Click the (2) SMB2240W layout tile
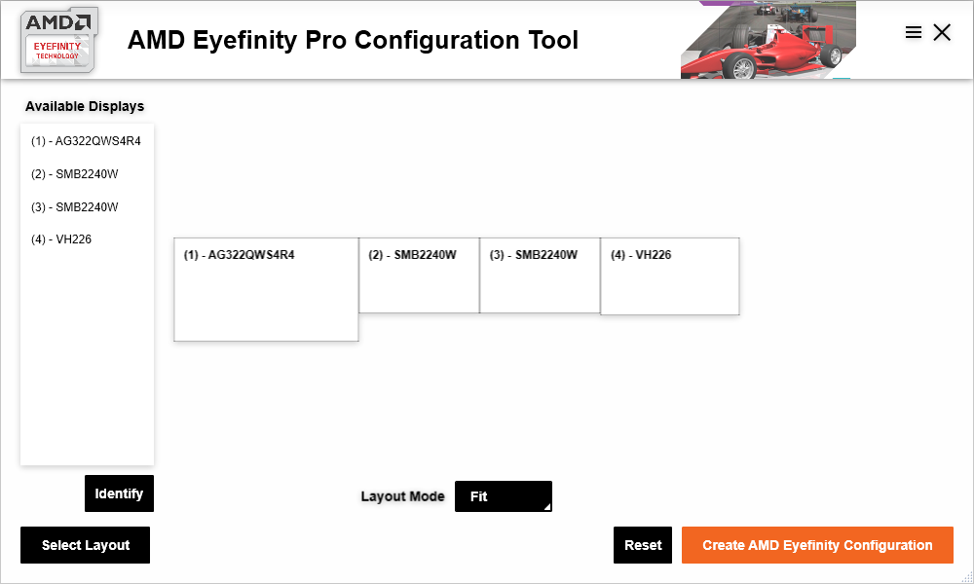Screen dimensions: 974x584 419,275
